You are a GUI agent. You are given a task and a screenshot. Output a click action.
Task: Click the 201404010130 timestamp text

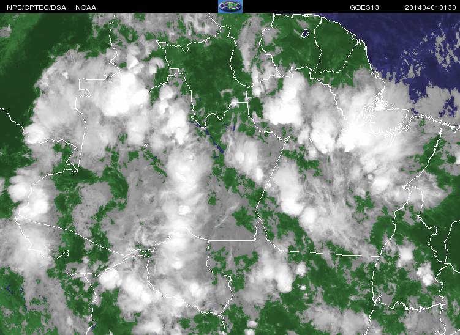tap(431, 7)
